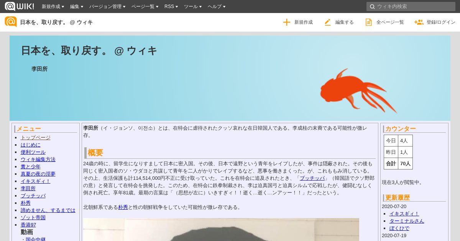Go to 登録/ログイン

(x=435, y=22)
